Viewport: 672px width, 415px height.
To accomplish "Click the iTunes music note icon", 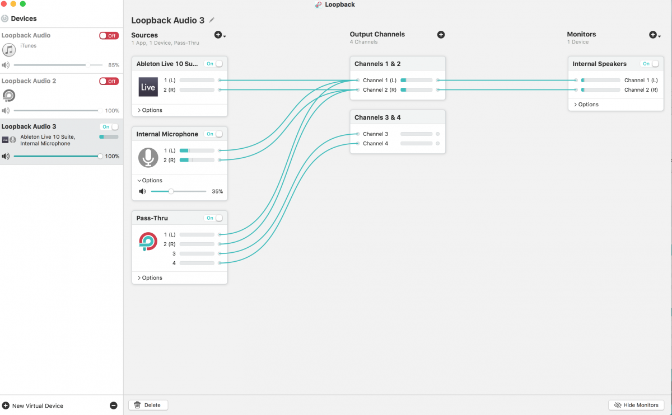I will tap(8, 50).
